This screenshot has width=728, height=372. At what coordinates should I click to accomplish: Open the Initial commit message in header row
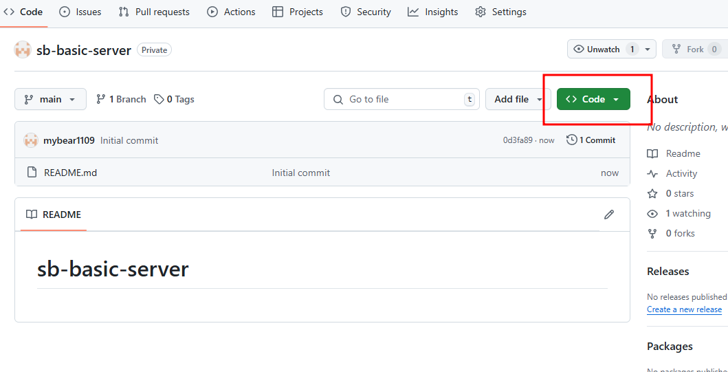click(x=129, y=140)
